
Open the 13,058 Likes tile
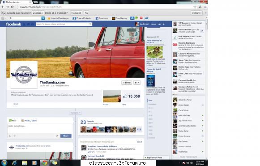point(132,96)
